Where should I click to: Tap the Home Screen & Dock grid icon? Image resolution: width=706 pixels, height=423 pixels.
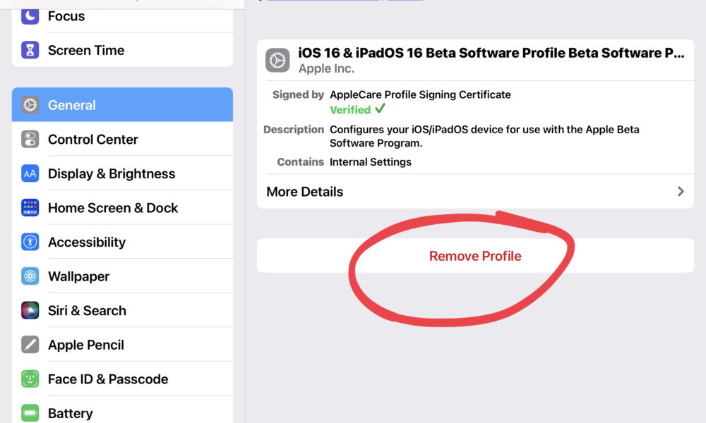30,208
